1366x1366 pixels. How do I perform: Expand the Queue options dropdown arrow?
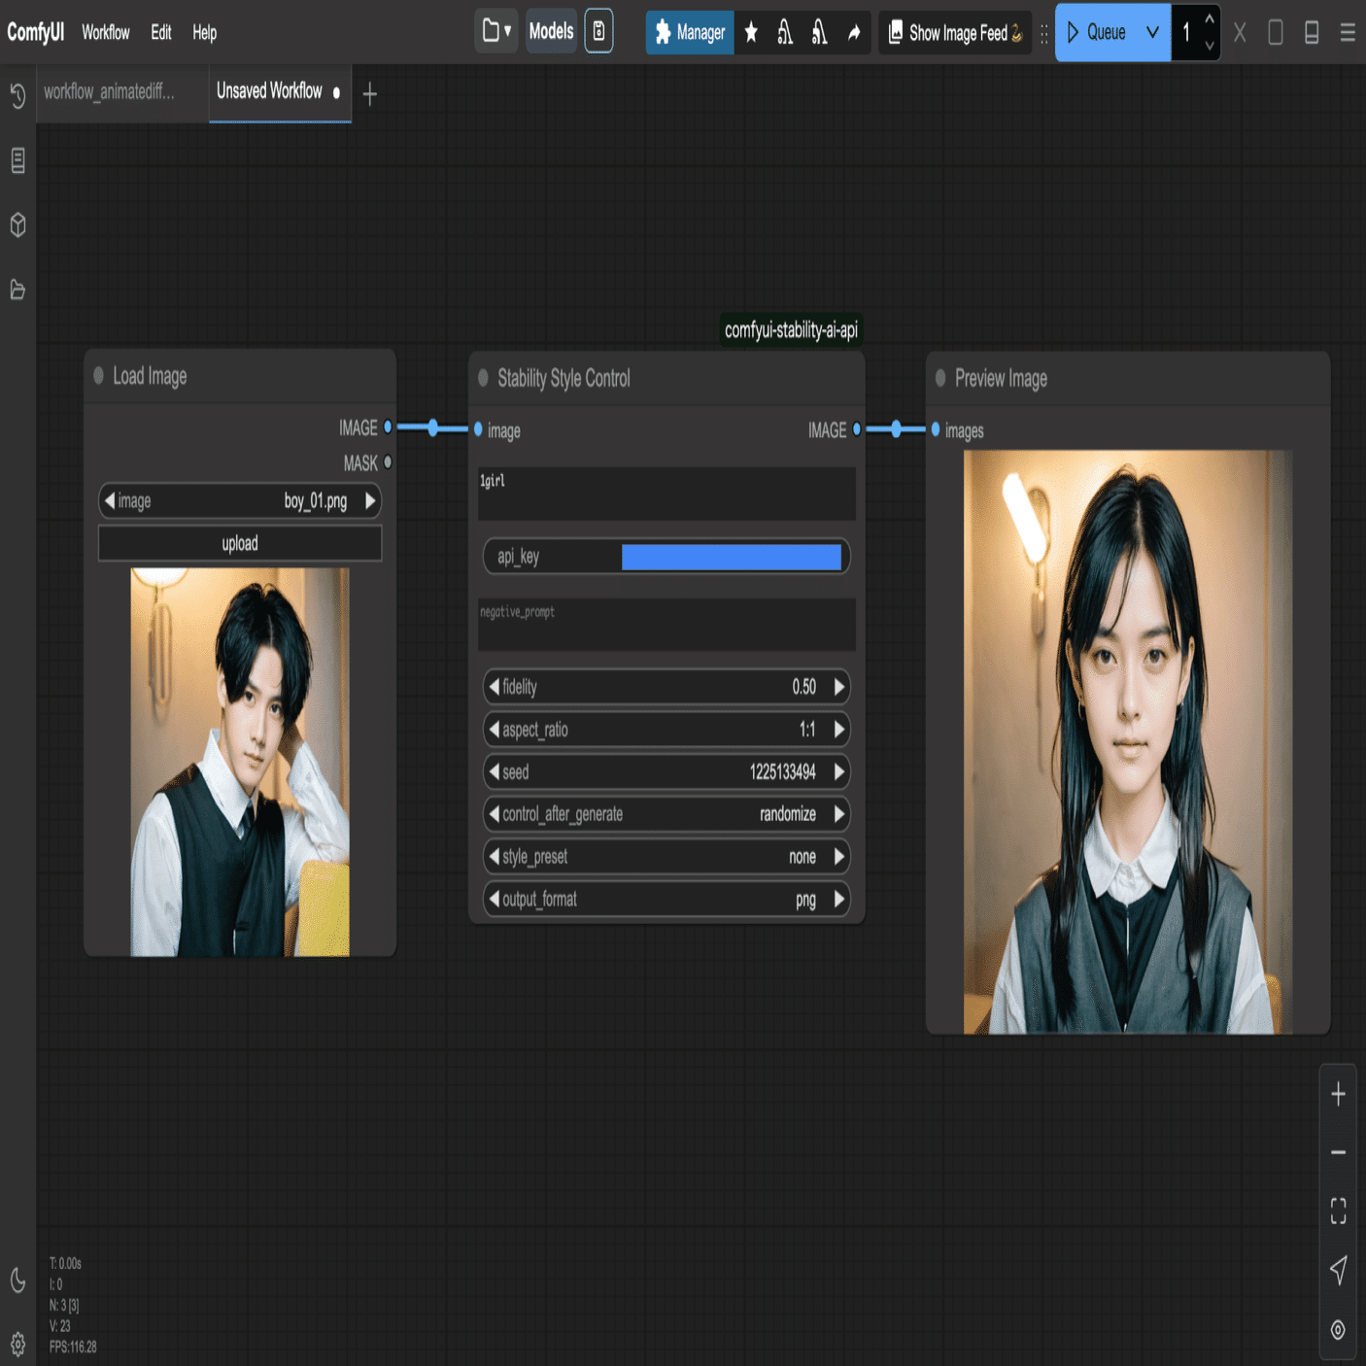1152,32
